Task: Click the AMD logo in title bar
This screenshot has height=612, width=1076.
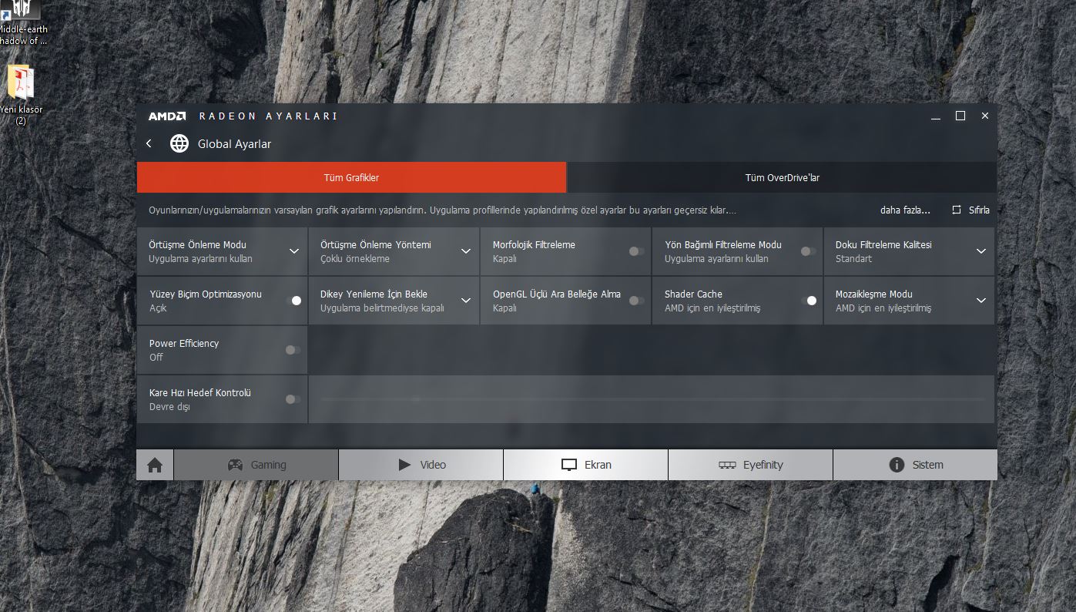Action: [x=167, y=116]
